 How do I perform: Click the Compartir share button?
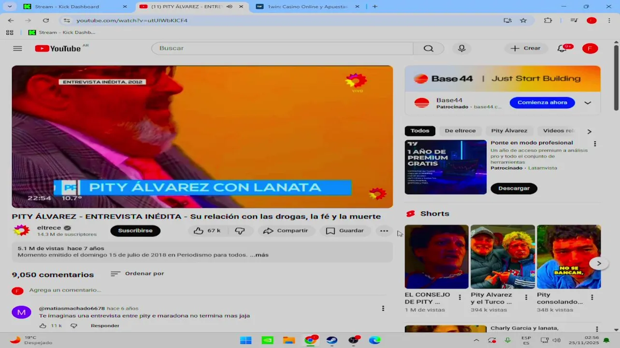point(286,231)
